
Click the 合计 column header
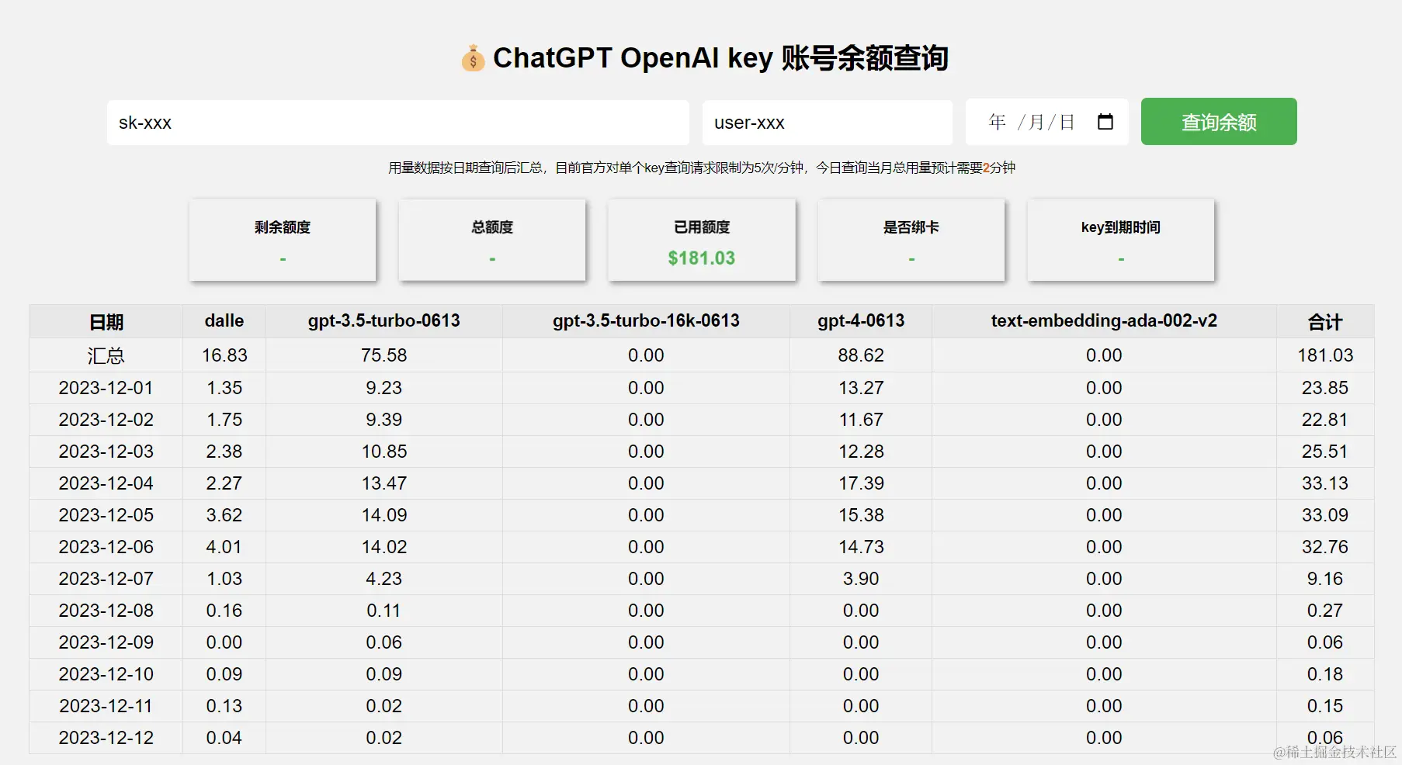coord(1325,322)
